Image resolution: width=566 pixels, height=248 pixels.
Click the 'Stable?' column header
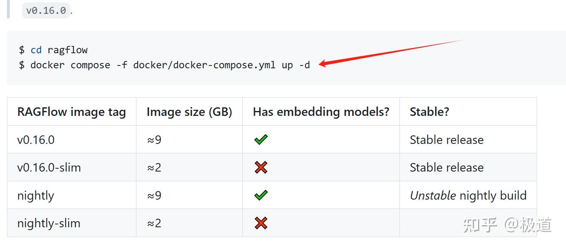[429, 112]
